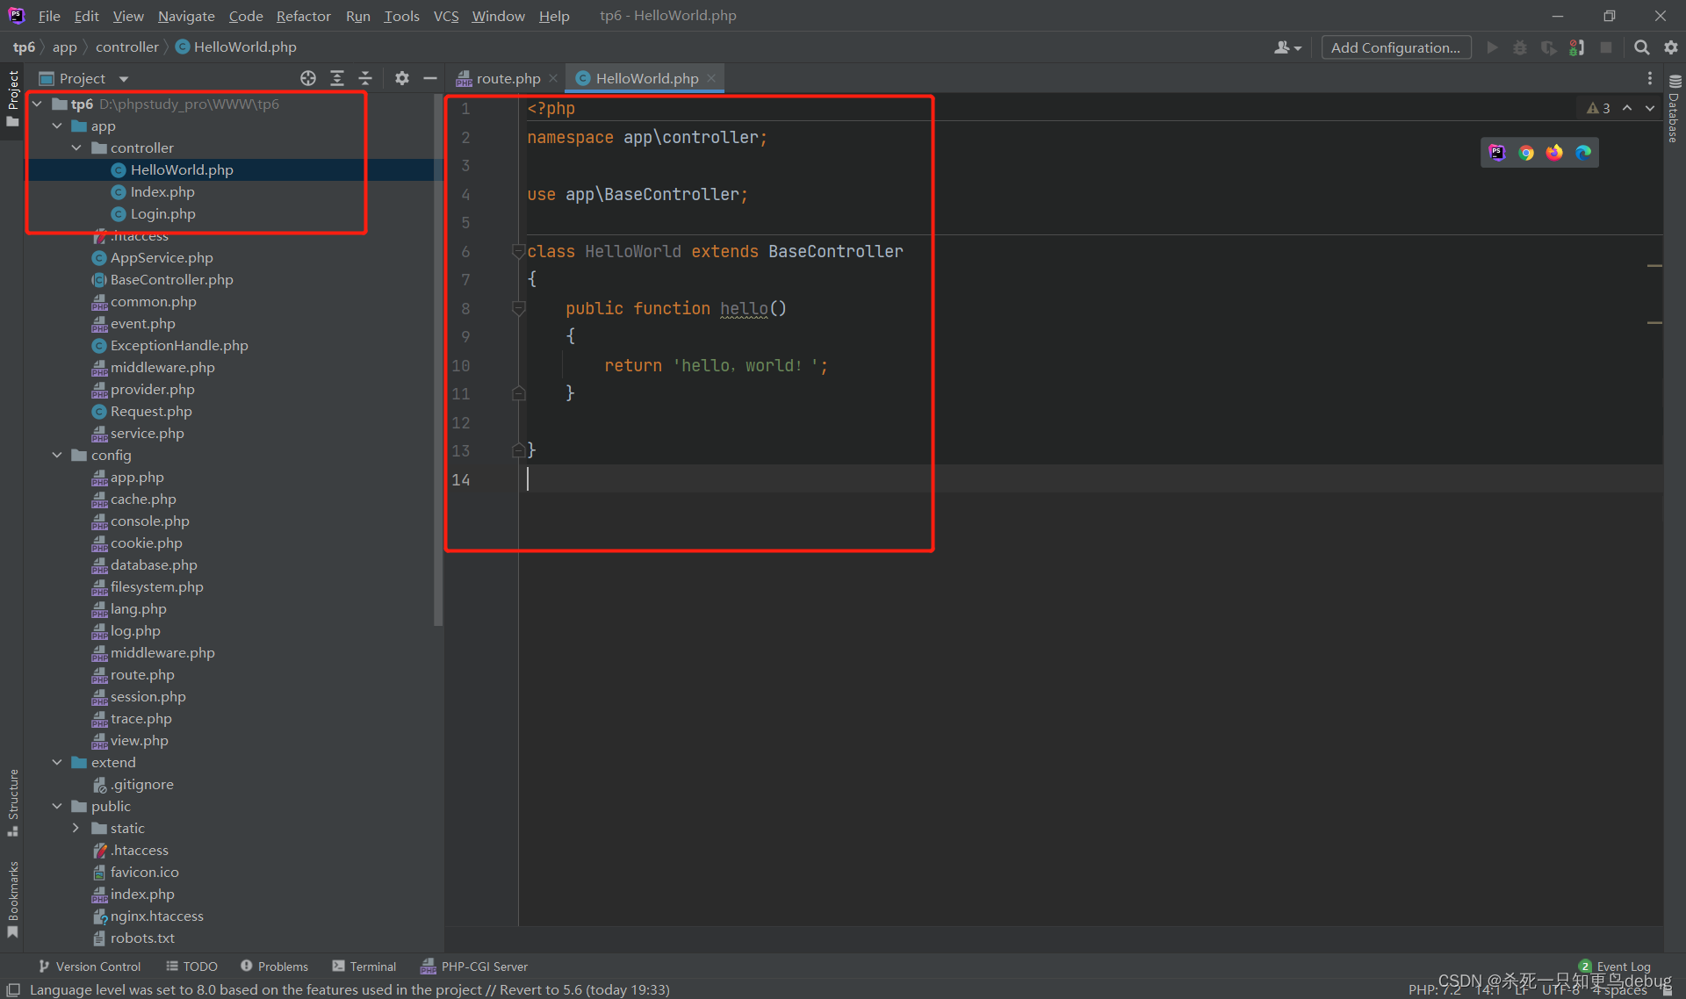Open IDE settings gear icon at top right
Screen dimensions: 1686x999
1671,47
